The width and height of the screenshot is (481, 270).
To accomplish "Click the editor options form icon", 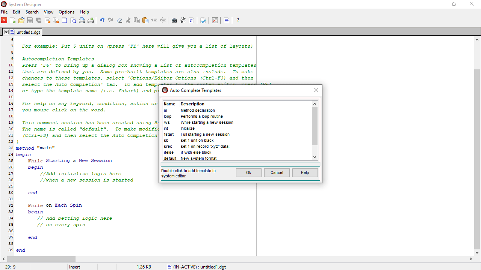I will pyautogui.click(x=215, y=20).
